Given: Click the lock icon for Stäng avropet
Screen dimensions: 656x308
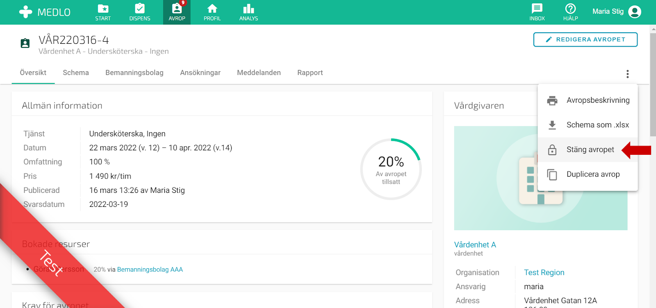Looking at the screenshot, I should pos(552,149).
